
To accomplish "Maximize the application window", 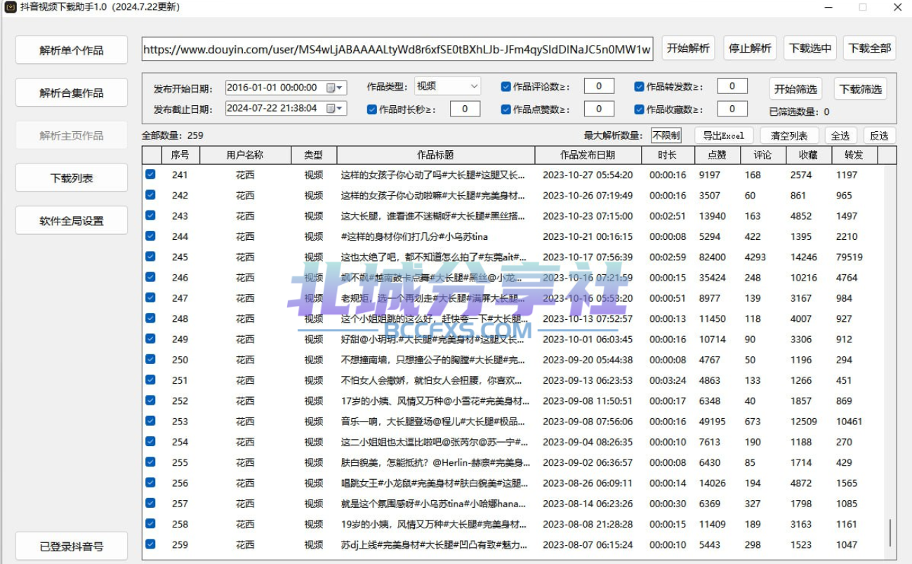I will point(862,7).
